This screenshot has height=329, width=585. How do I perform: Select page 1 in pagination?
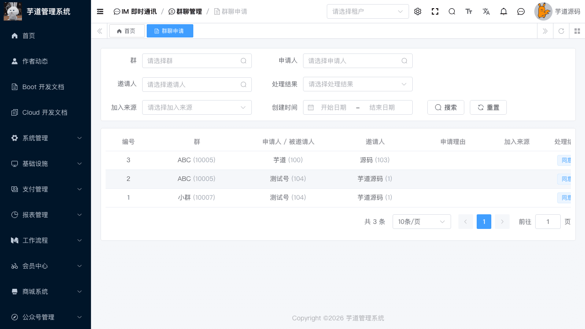coord(484,222)
